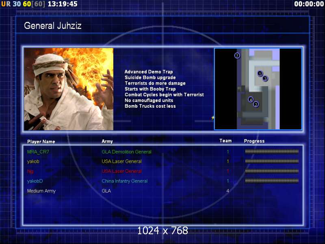Screen dimensions: 325x244
Task: Click Starts with Booby Trap line
Action: (150, 89)
